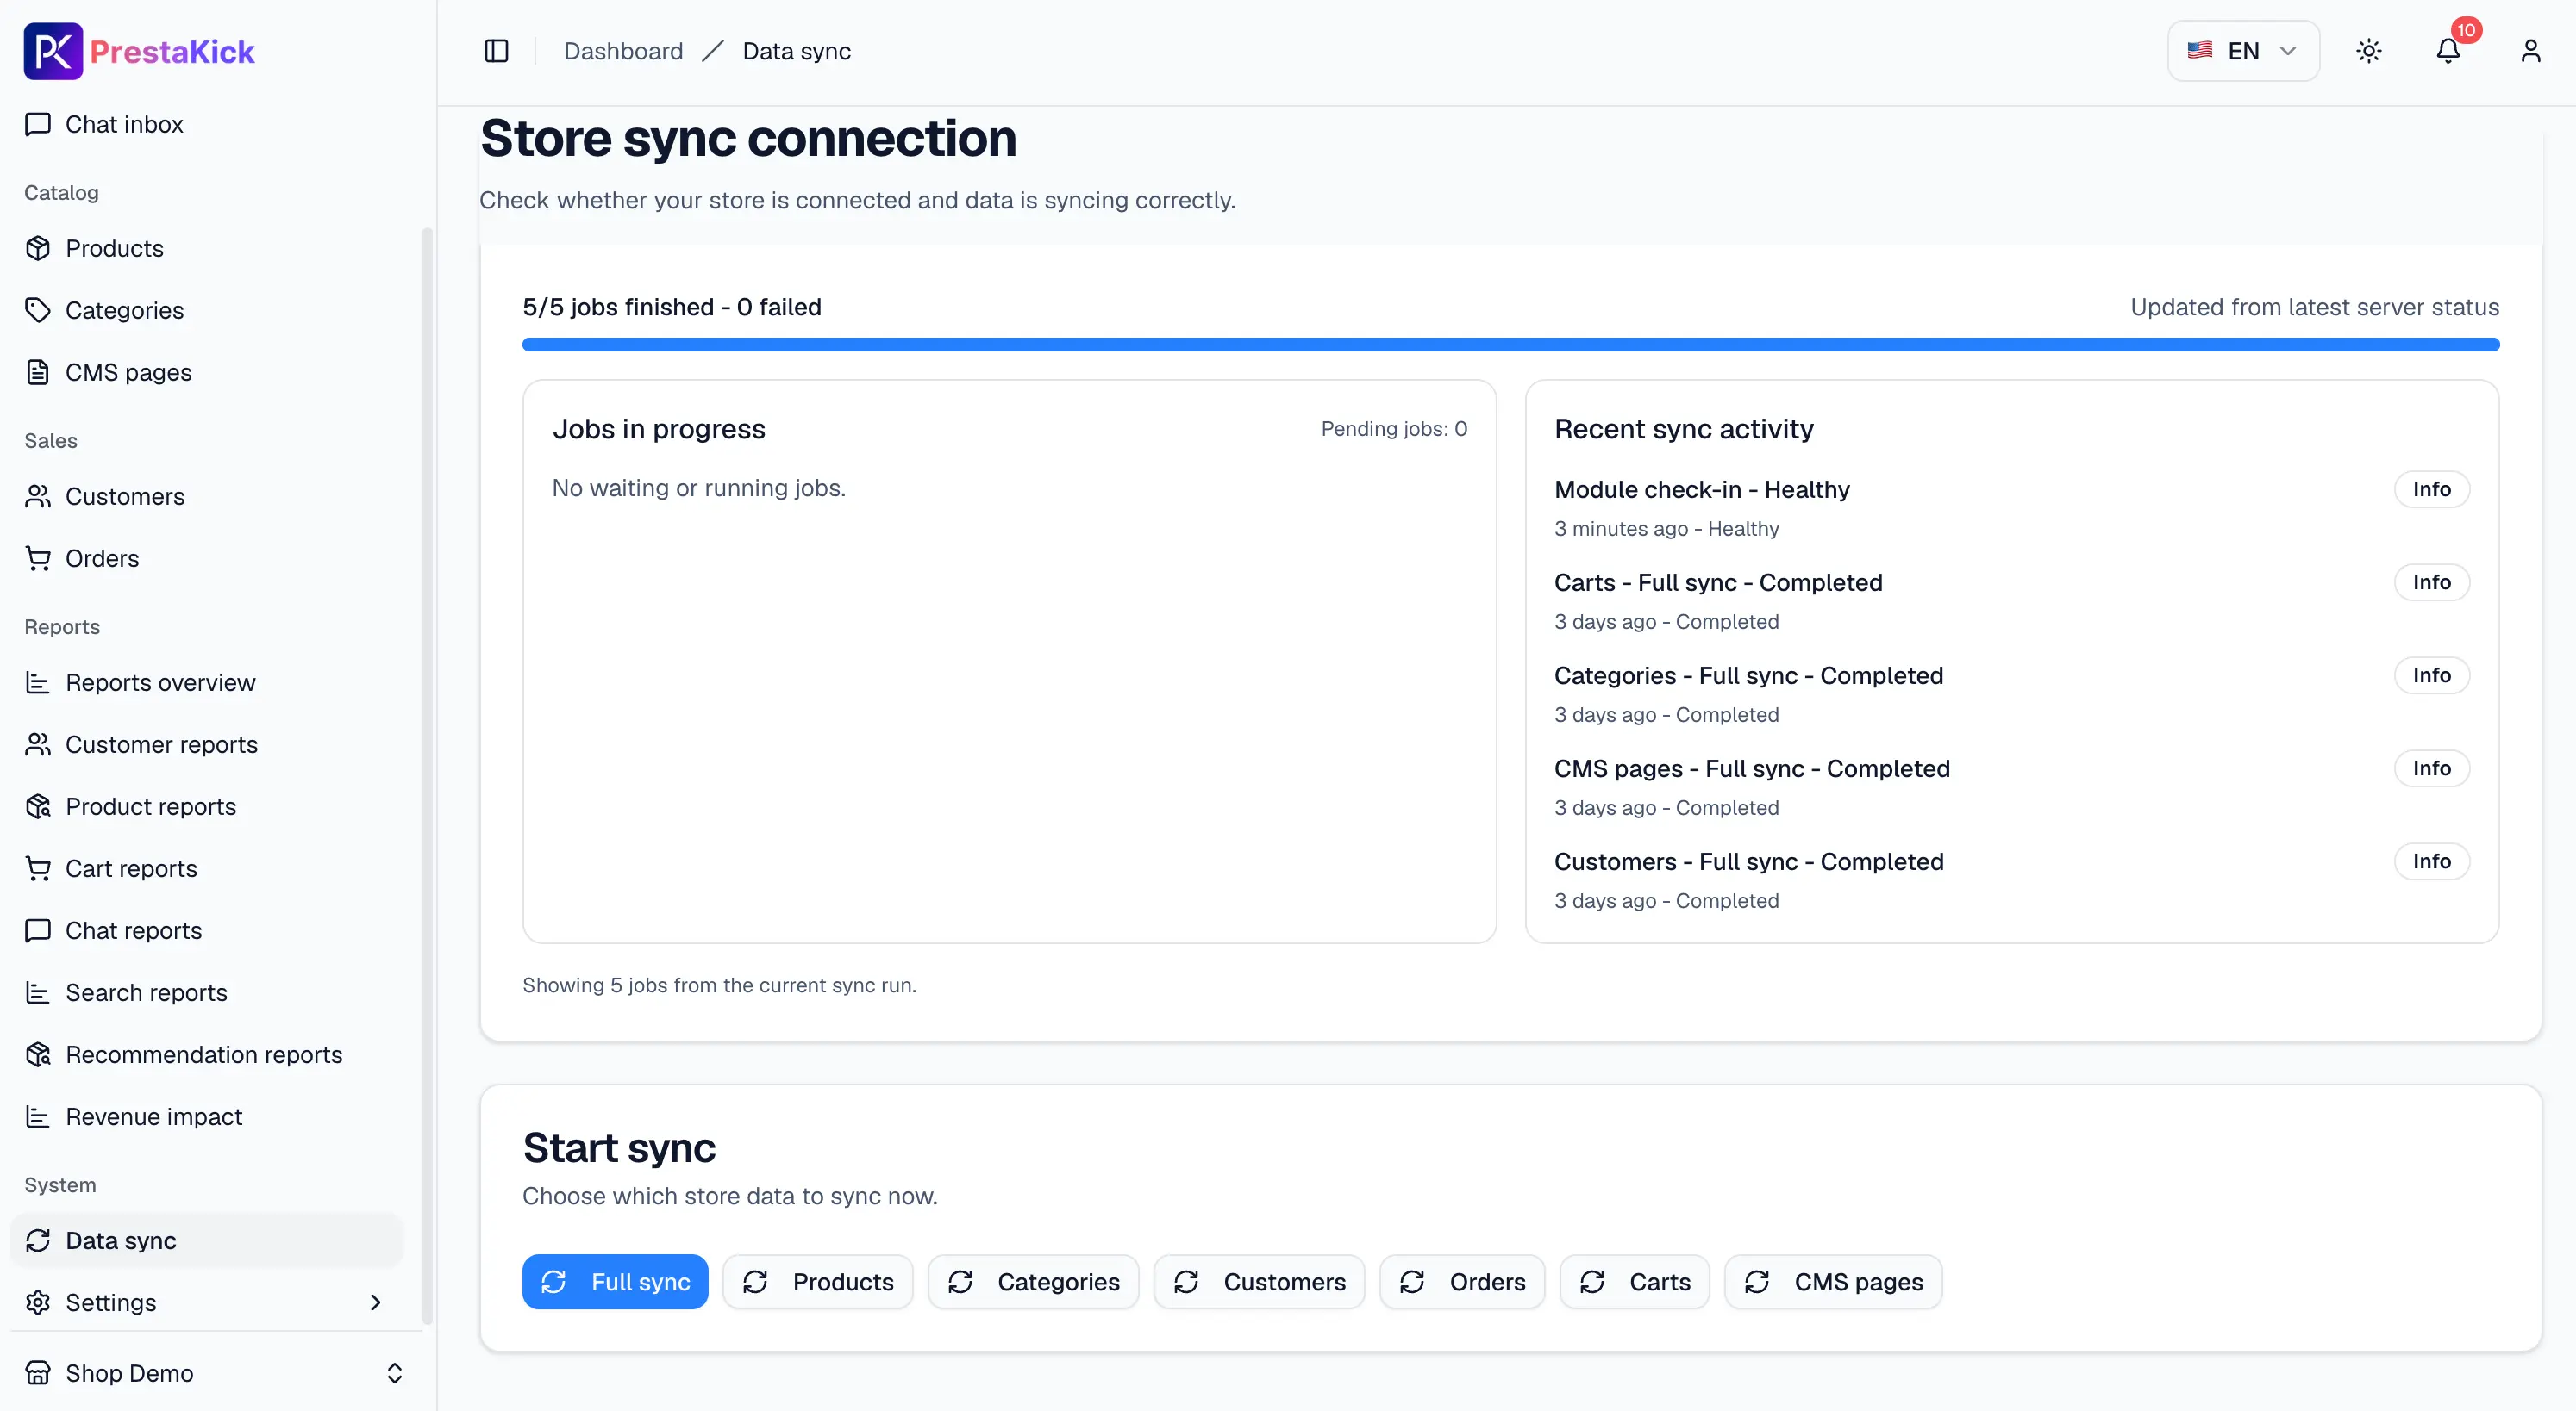Open Recommendation reports page
Viewport: 2576px width, 1411px height.
pos(206,1054)
